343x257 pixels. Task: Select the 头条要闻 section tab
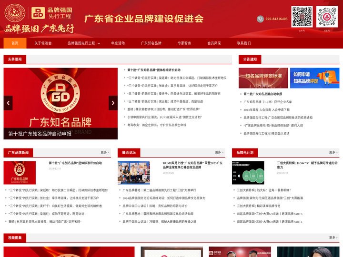[x=15, y=59]
